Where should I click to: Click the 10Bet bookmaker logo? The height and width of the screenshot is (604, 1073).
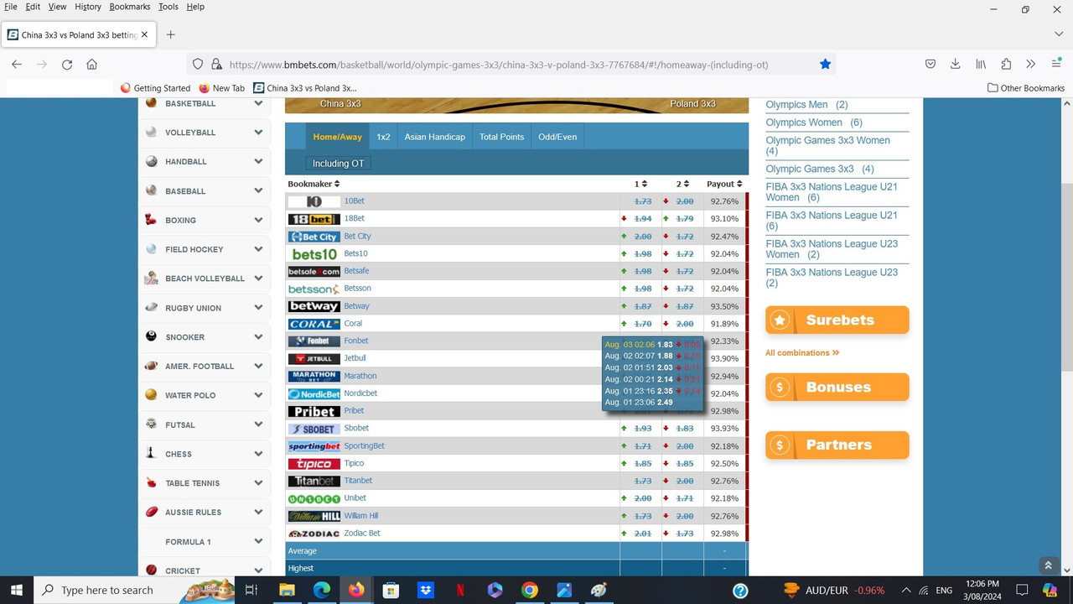click(314, 201)
